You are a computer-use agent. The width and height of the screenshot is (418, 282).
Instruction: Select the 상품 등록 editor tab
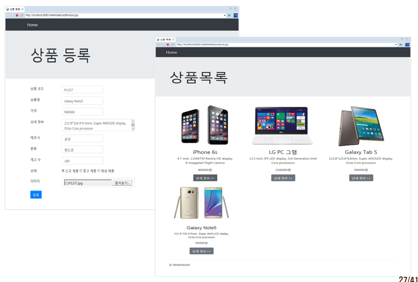pos(15,9)
